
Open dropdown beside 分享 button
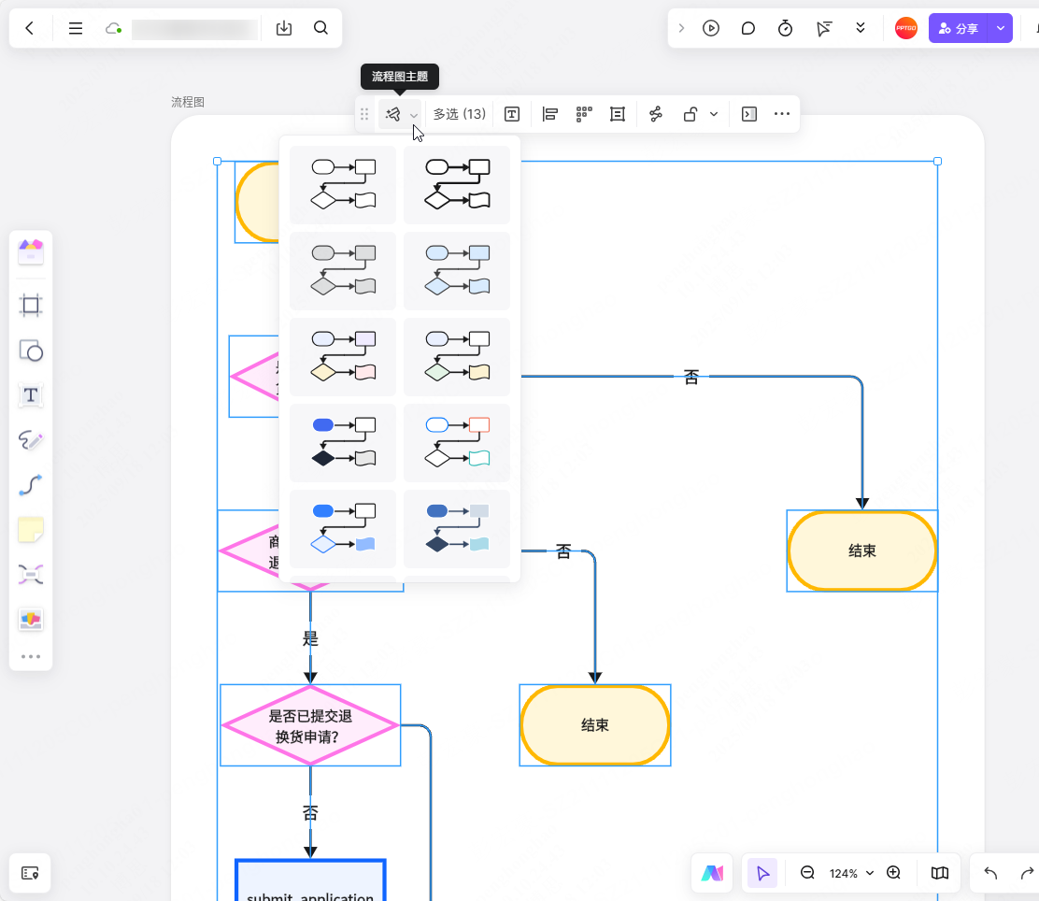click(1001, 28)
